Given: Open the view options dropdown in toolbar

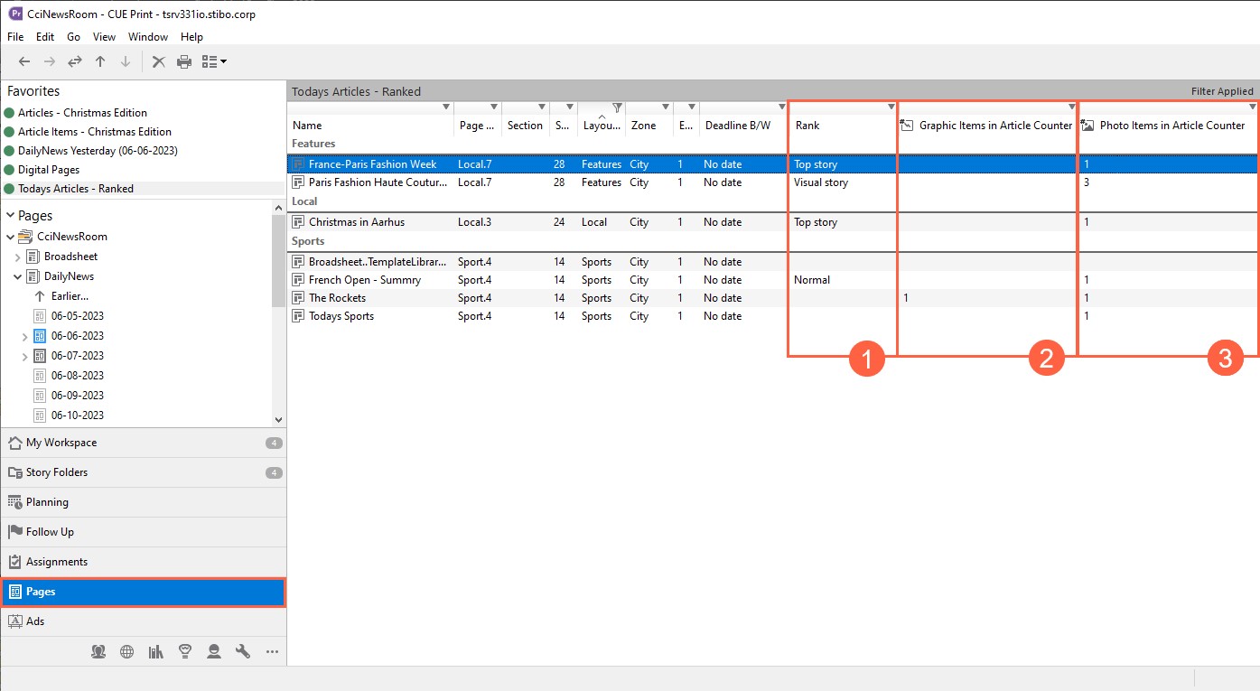Looking at the screenshot, I should 215,61.
